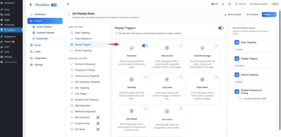Click the Site Stayed hourglass icon

131,111
